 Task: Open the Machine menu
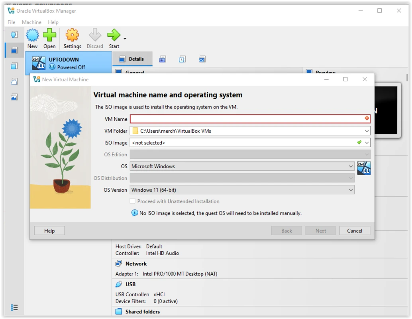point(31,22)
